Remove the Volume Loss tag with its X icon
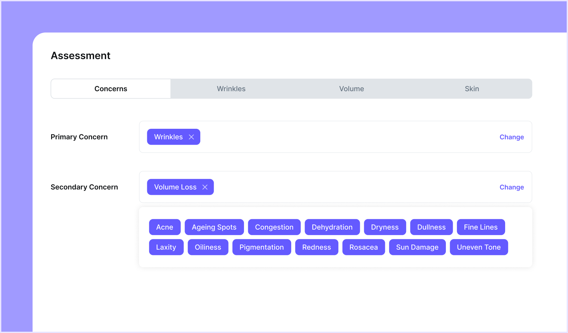568x333 pixels. [205, 187]
